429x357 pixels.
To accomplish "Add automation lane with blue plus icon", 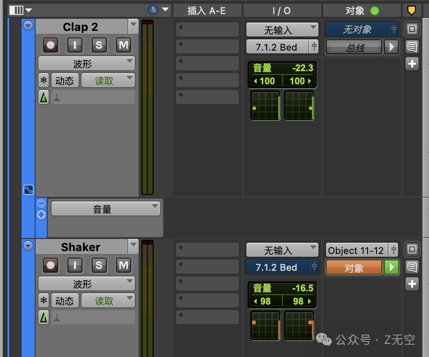I will [x=41, y=215].
